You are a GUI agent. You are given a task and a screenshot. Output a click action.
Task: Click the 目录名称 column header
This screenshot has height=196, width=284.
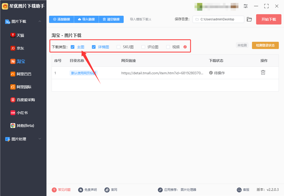click(77, 61)
